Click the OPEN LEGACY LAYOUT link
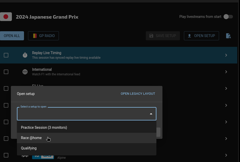This screenshot has width=240, height=162. pyautogui.click(x=138, y=93)
